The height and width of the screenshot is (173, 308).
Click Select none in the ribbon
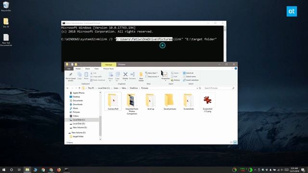coord(189,76)
